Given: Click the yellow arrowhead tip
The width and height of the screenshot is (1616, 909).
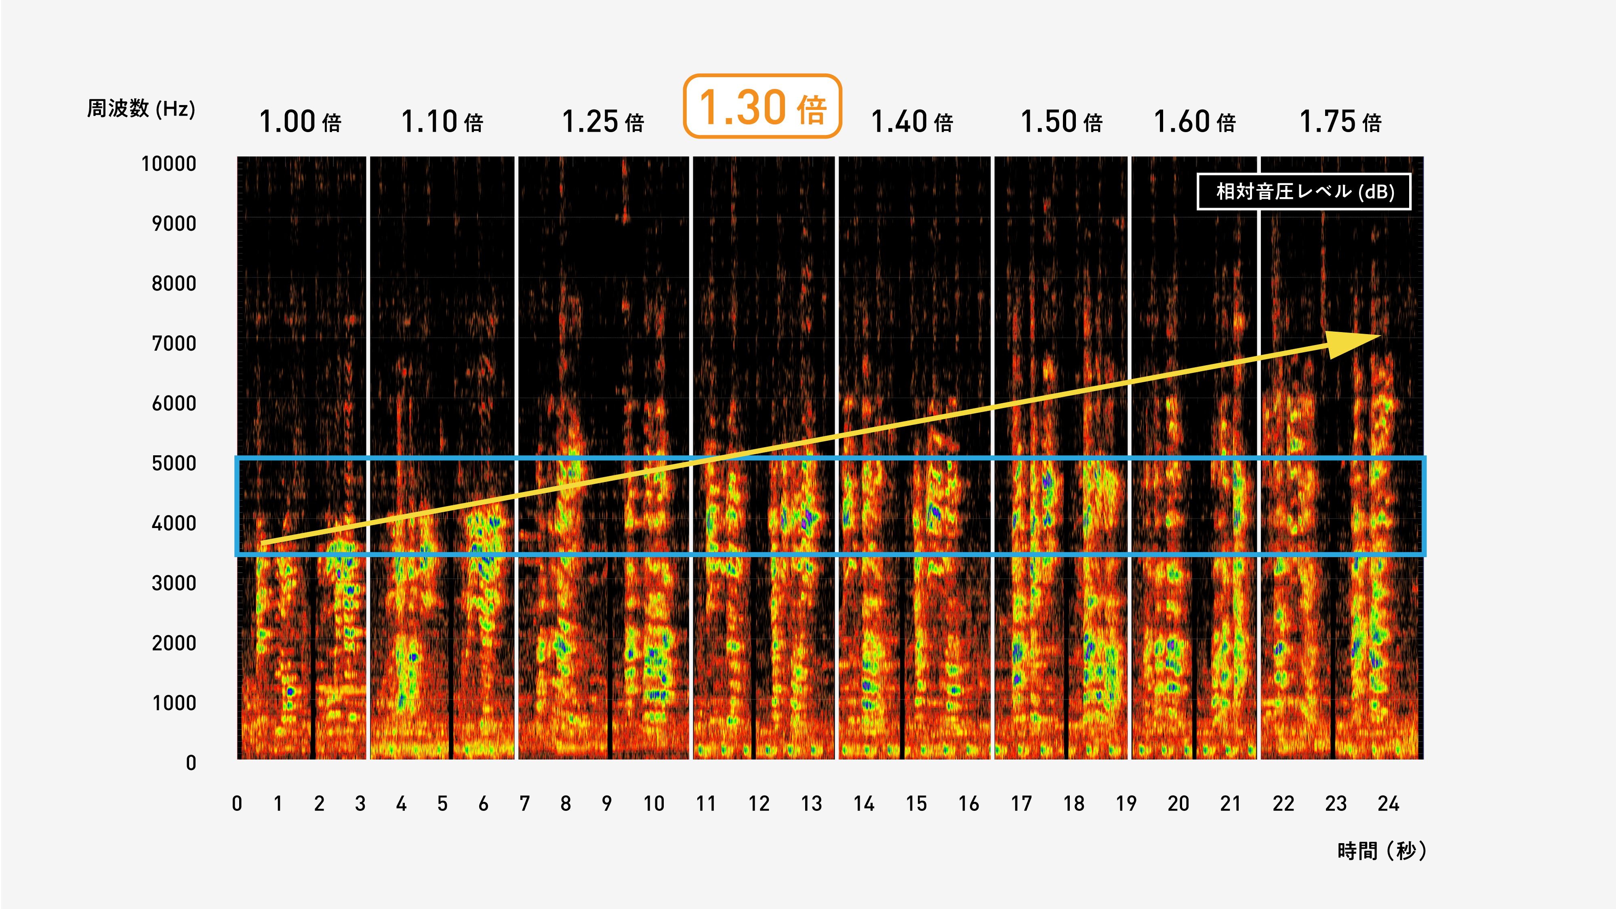Looking at the screenshot, I should (1378, 337).
